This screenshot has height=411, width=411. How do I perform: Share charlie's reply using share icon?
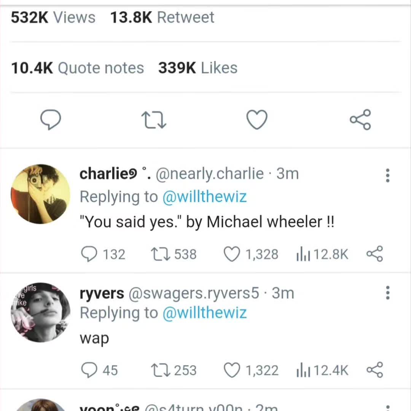[x=374, y=254]
